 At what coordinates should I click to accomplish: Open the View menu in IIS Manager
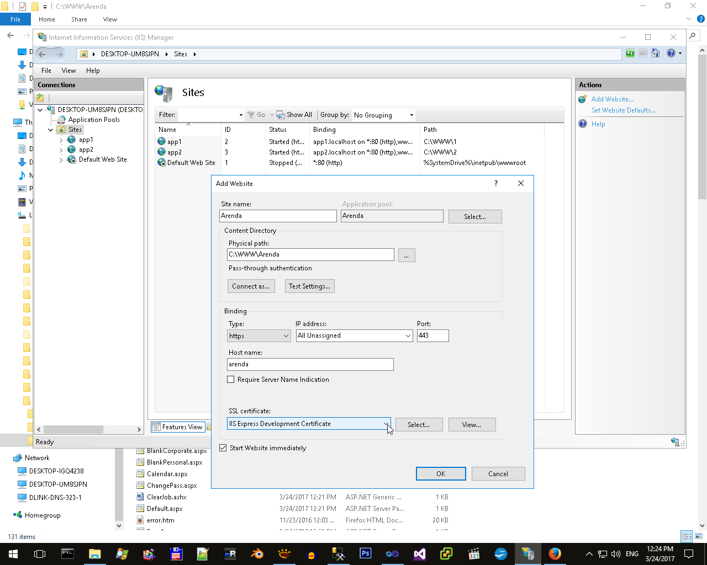click(68, 71)
